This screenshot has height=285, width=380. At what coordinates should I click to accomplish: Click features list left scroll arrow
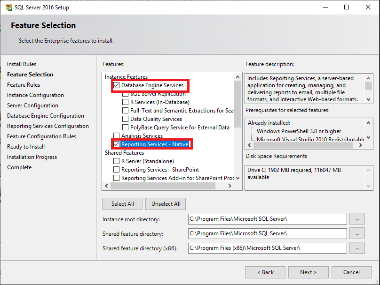pos(106,186)
